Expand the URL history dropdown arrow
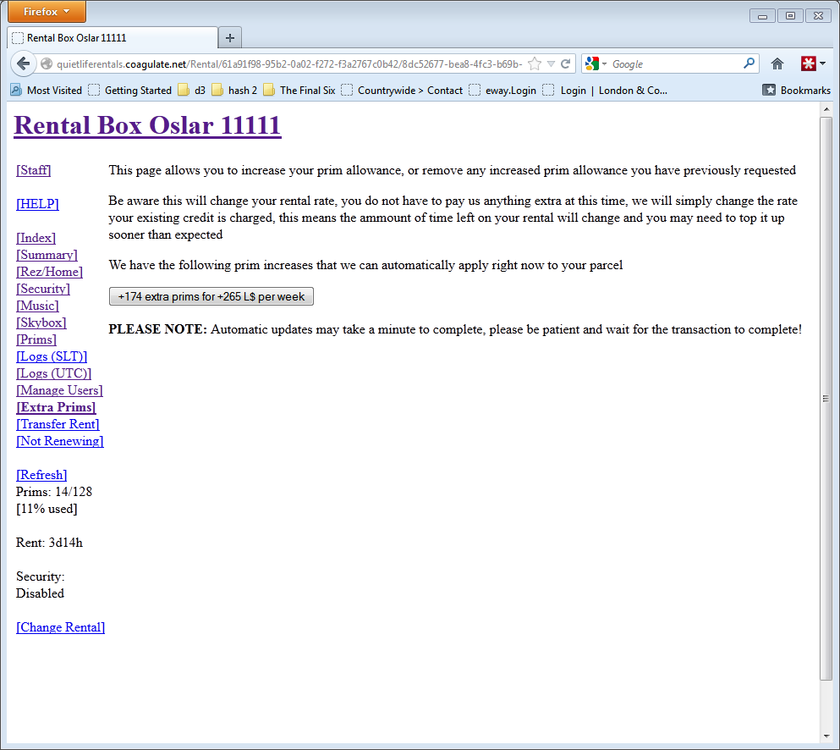The image size is (840, 750). tap(551, 64)
